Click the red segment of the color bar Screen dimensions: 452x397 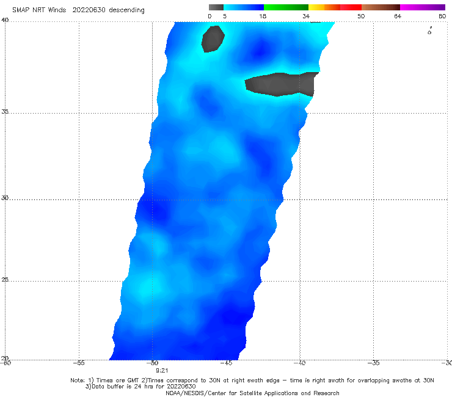[x=351, y=7]
